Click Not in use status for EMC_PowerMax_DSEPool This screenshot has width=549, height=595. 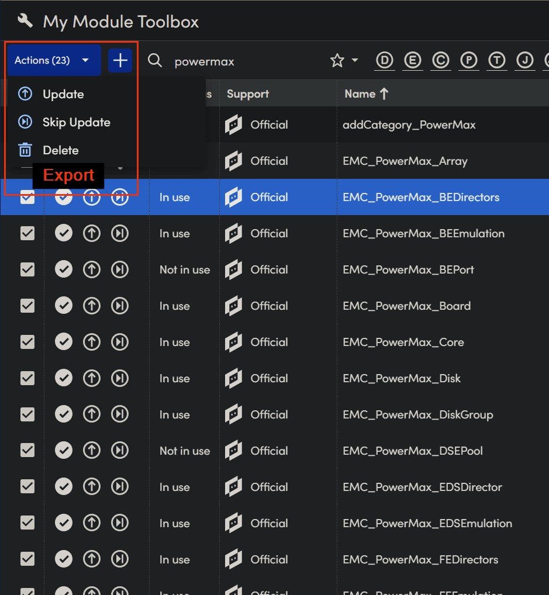click(185, 451)
